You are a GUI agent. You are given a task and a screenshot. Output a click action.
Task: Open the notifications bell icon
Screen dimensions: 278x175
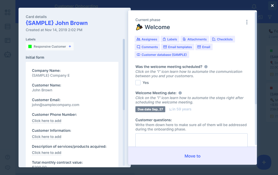254,6
